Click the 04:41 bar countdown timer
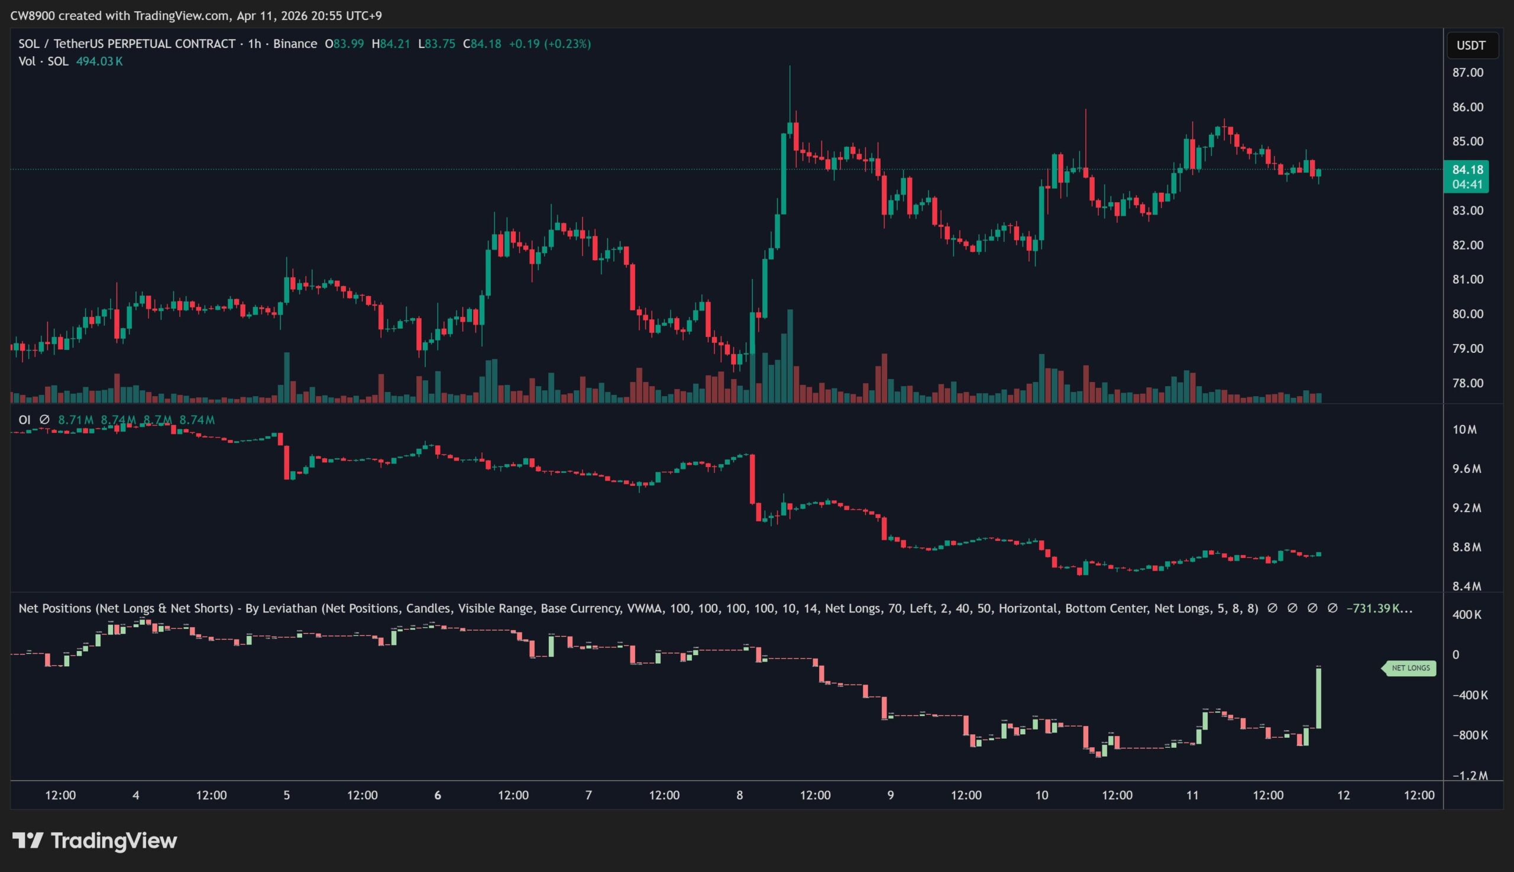The height and width of the screenshot is (872, 1514). coord(1467,184)
